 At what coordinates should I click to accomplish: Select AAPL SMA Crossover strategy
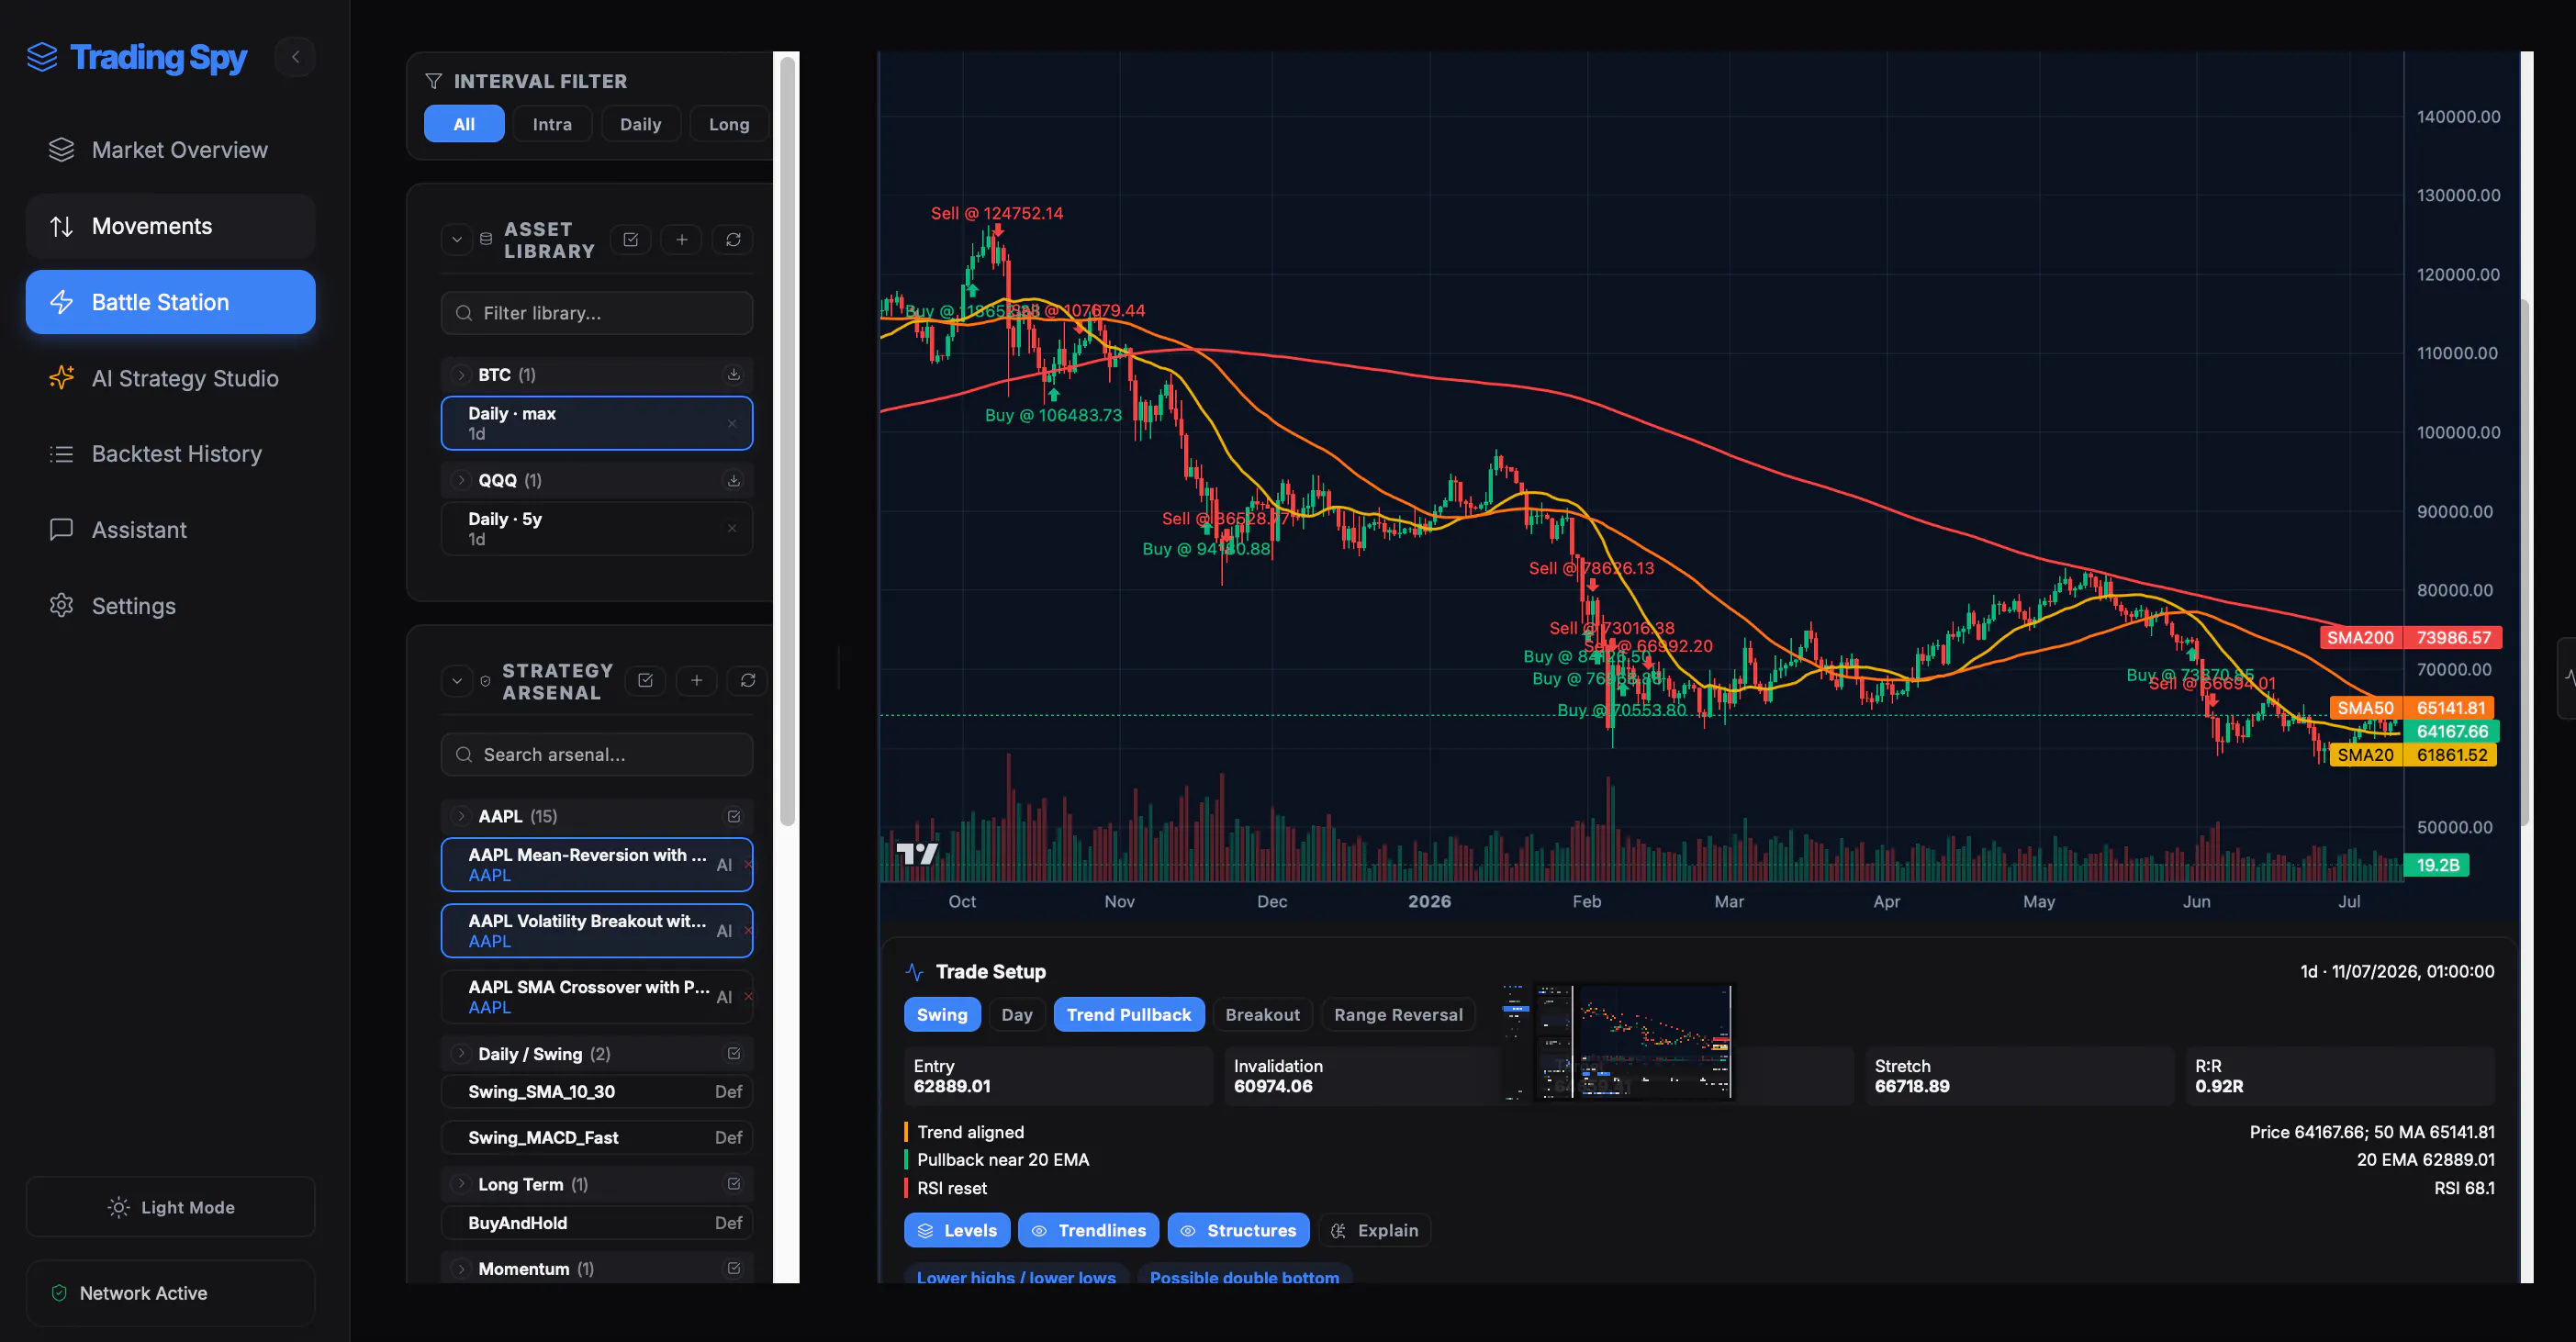tap(597, 997)
